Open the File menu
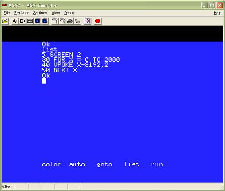225x191 pixels. [7, 13]
